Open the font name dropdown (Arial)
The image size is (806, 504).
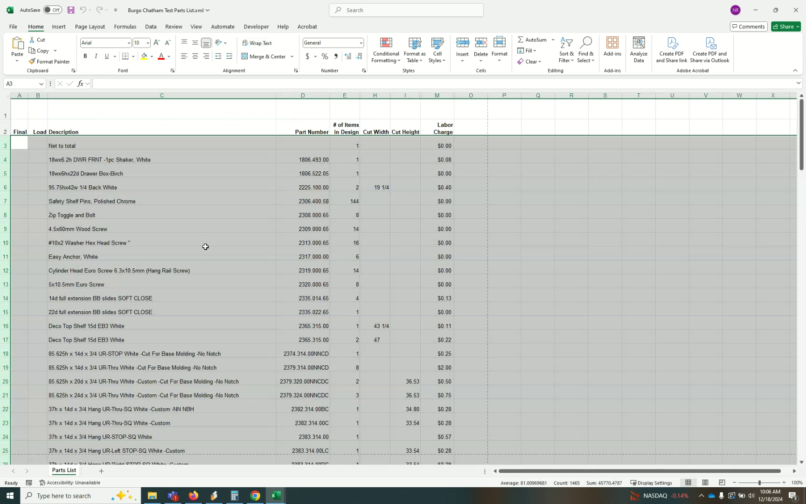[x=129, y=43]
